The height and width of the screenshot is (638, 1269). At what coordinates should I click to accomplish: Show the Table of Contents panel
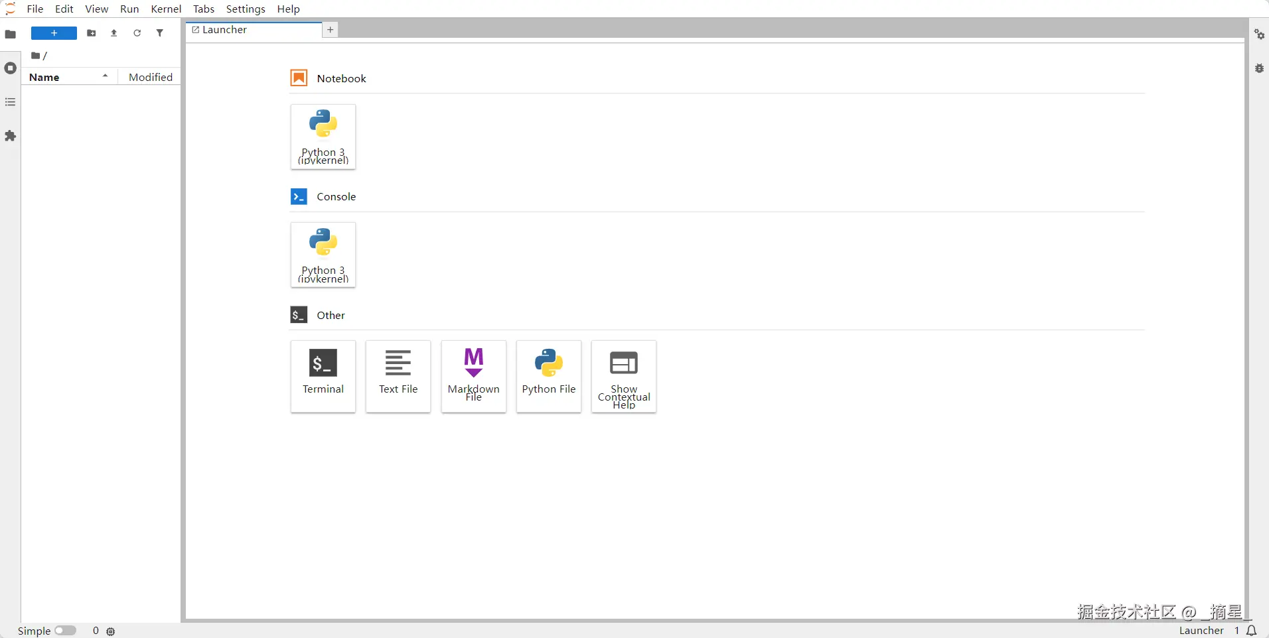click(x=10, y=102)
